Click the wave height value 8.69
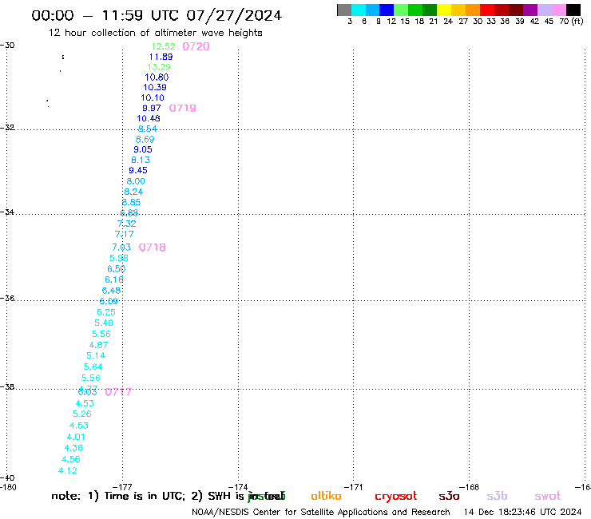Image resolution: width=591 pixels, height=519 pixels. (145, 140)
